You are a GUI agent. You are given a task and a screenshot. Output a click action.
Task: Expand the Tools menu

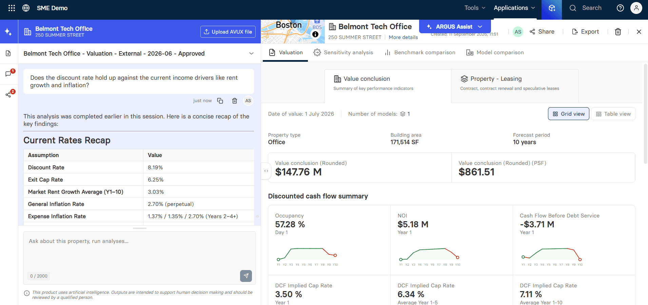pos(475,8)
